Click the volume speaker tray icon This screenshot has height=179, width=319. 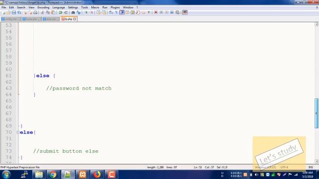click(256, 175)
